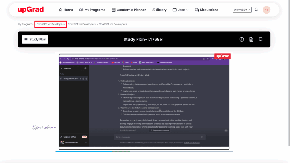The height and width of the screenshot is (163, 290).
Task: Open Academic Planner from the navigation bar
Action: click(129, 10)
